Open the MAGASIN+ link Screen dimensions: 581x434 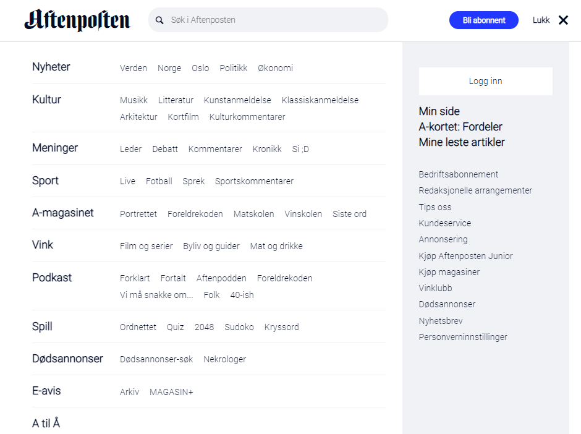pos(171,392)
